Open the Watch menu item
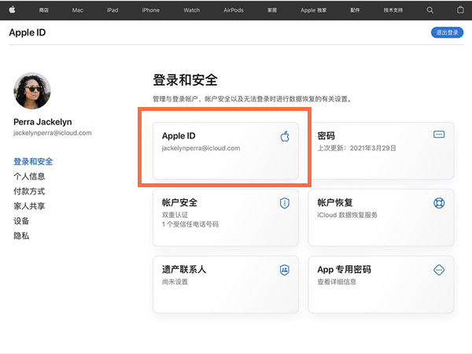This screenshot has width=472, height=354. click(x=192, y=10)
